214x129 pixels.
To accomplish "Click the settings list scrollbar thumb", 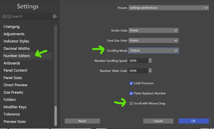I will (56, 116).
